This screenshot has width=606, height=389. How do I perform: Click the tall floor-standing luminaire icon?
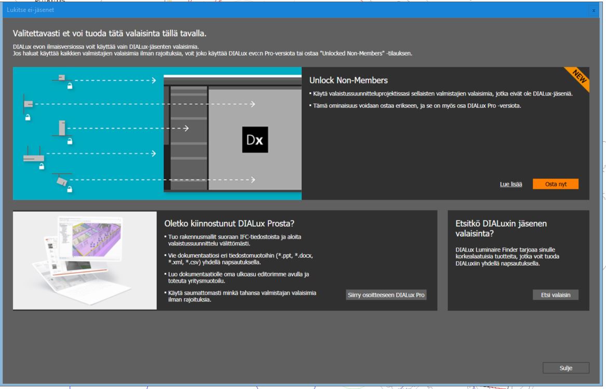pos(61,128)
